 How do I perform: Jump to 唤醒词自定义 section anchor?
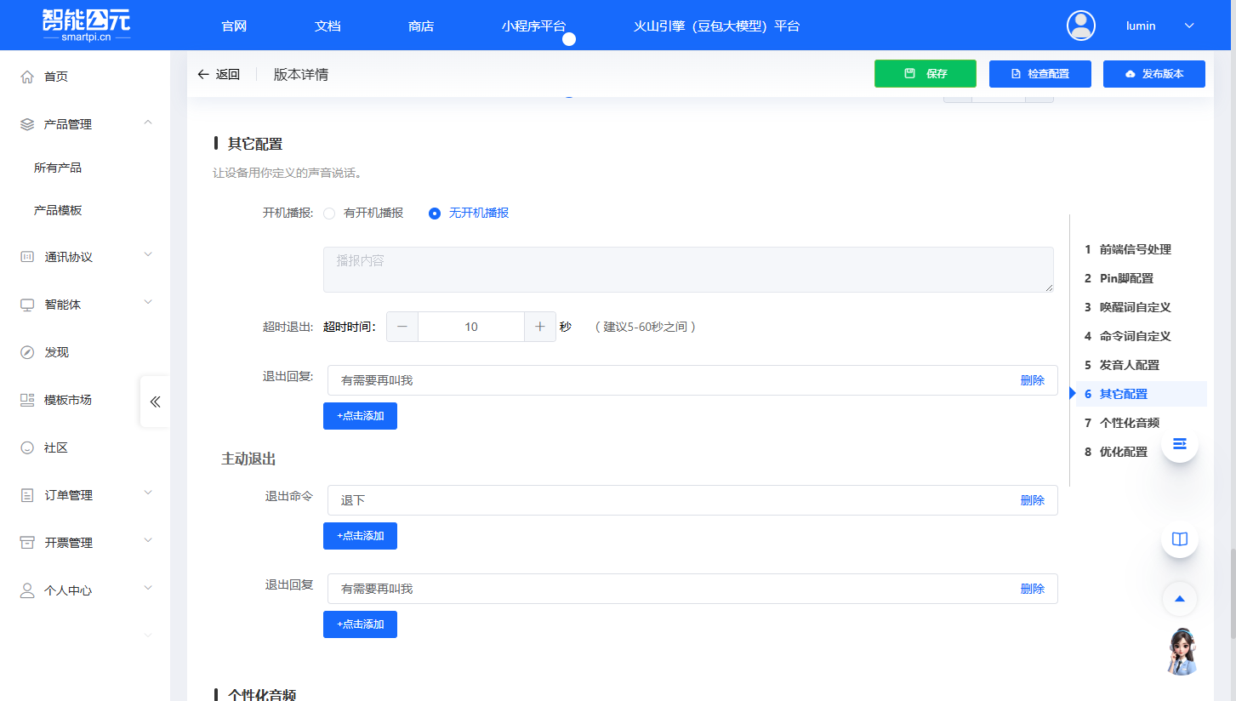pos(1135,307)
